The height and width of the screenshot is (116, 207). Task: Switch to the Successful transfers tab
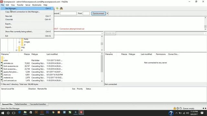(38, 104)
